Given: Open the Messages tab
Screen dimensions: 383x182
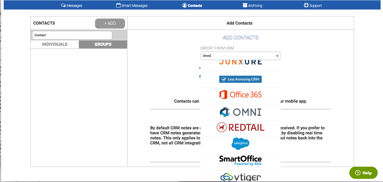Looking at the screenshot, I should tap(72, 6).
